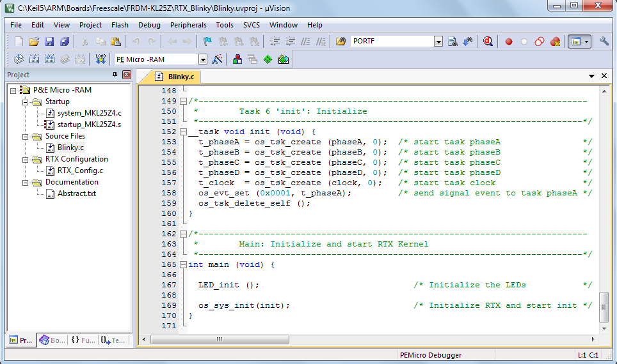
Task: Fold the init task function at line 152
Action: (x=183, y=132)
